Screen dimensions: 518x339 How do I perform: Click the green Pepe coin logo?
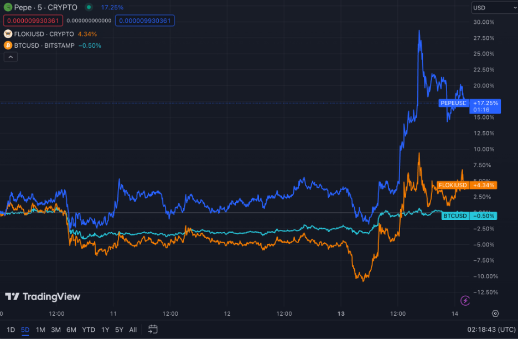[8, 7]
